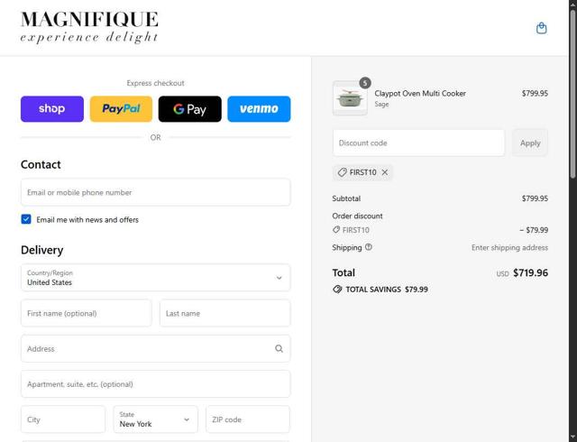Click the Apply discount button
This screenshot has width=577, height=442.
(x=530, y=143)
